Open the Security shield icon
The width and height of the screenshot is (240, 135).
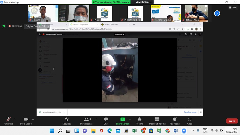tap(67, 119)
